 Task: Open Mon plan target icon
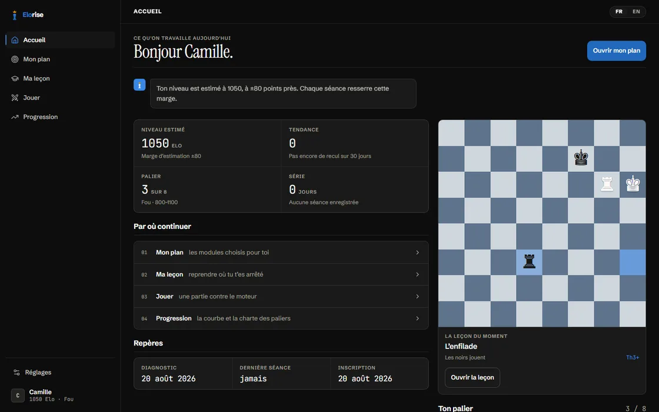[x=15, y=59]
